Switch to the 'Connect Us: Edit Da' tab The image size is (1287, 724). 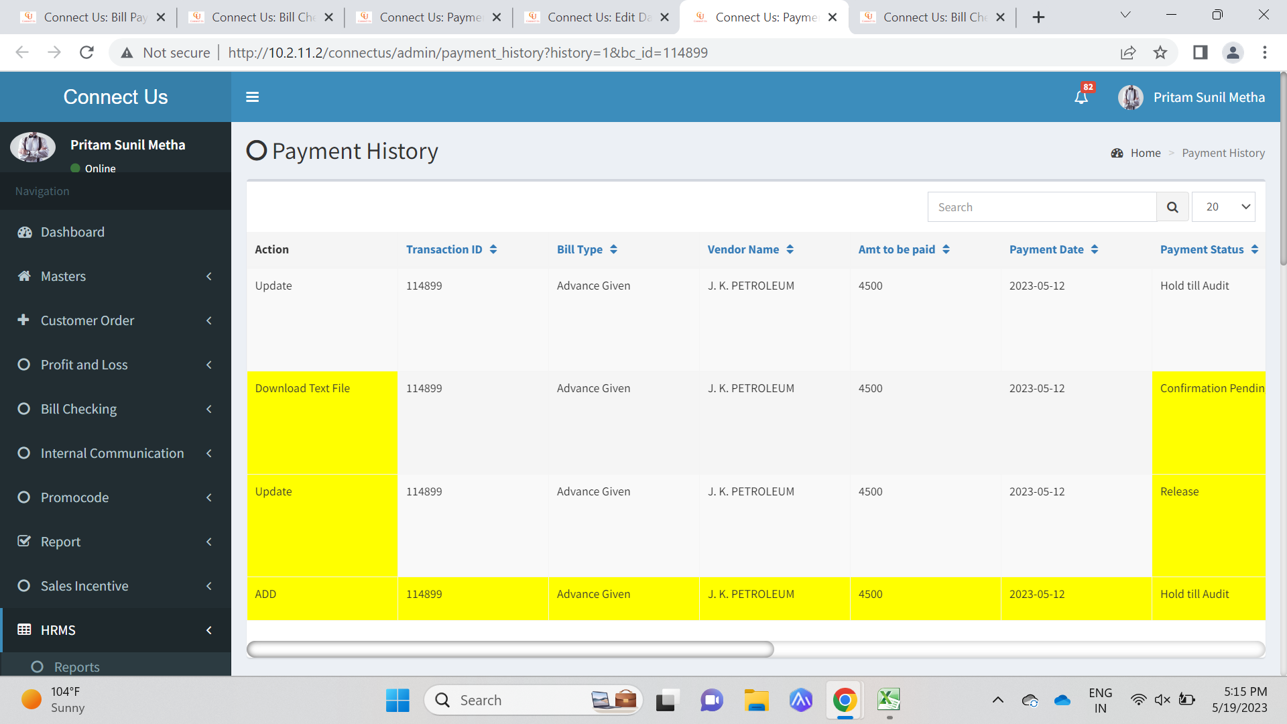click(x=597, y=17)
